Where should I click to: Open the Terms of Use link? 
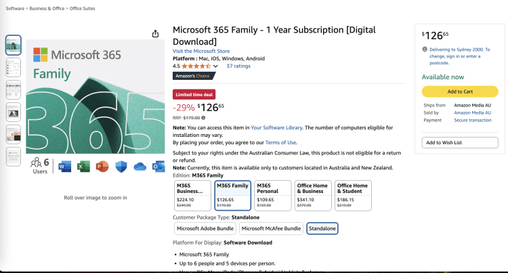point(280,142)
